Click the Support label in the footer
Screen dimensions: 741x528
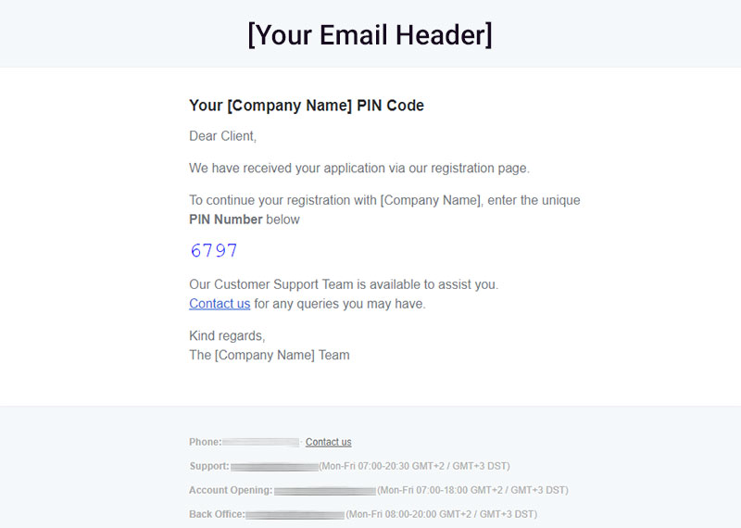coord(208,466)
